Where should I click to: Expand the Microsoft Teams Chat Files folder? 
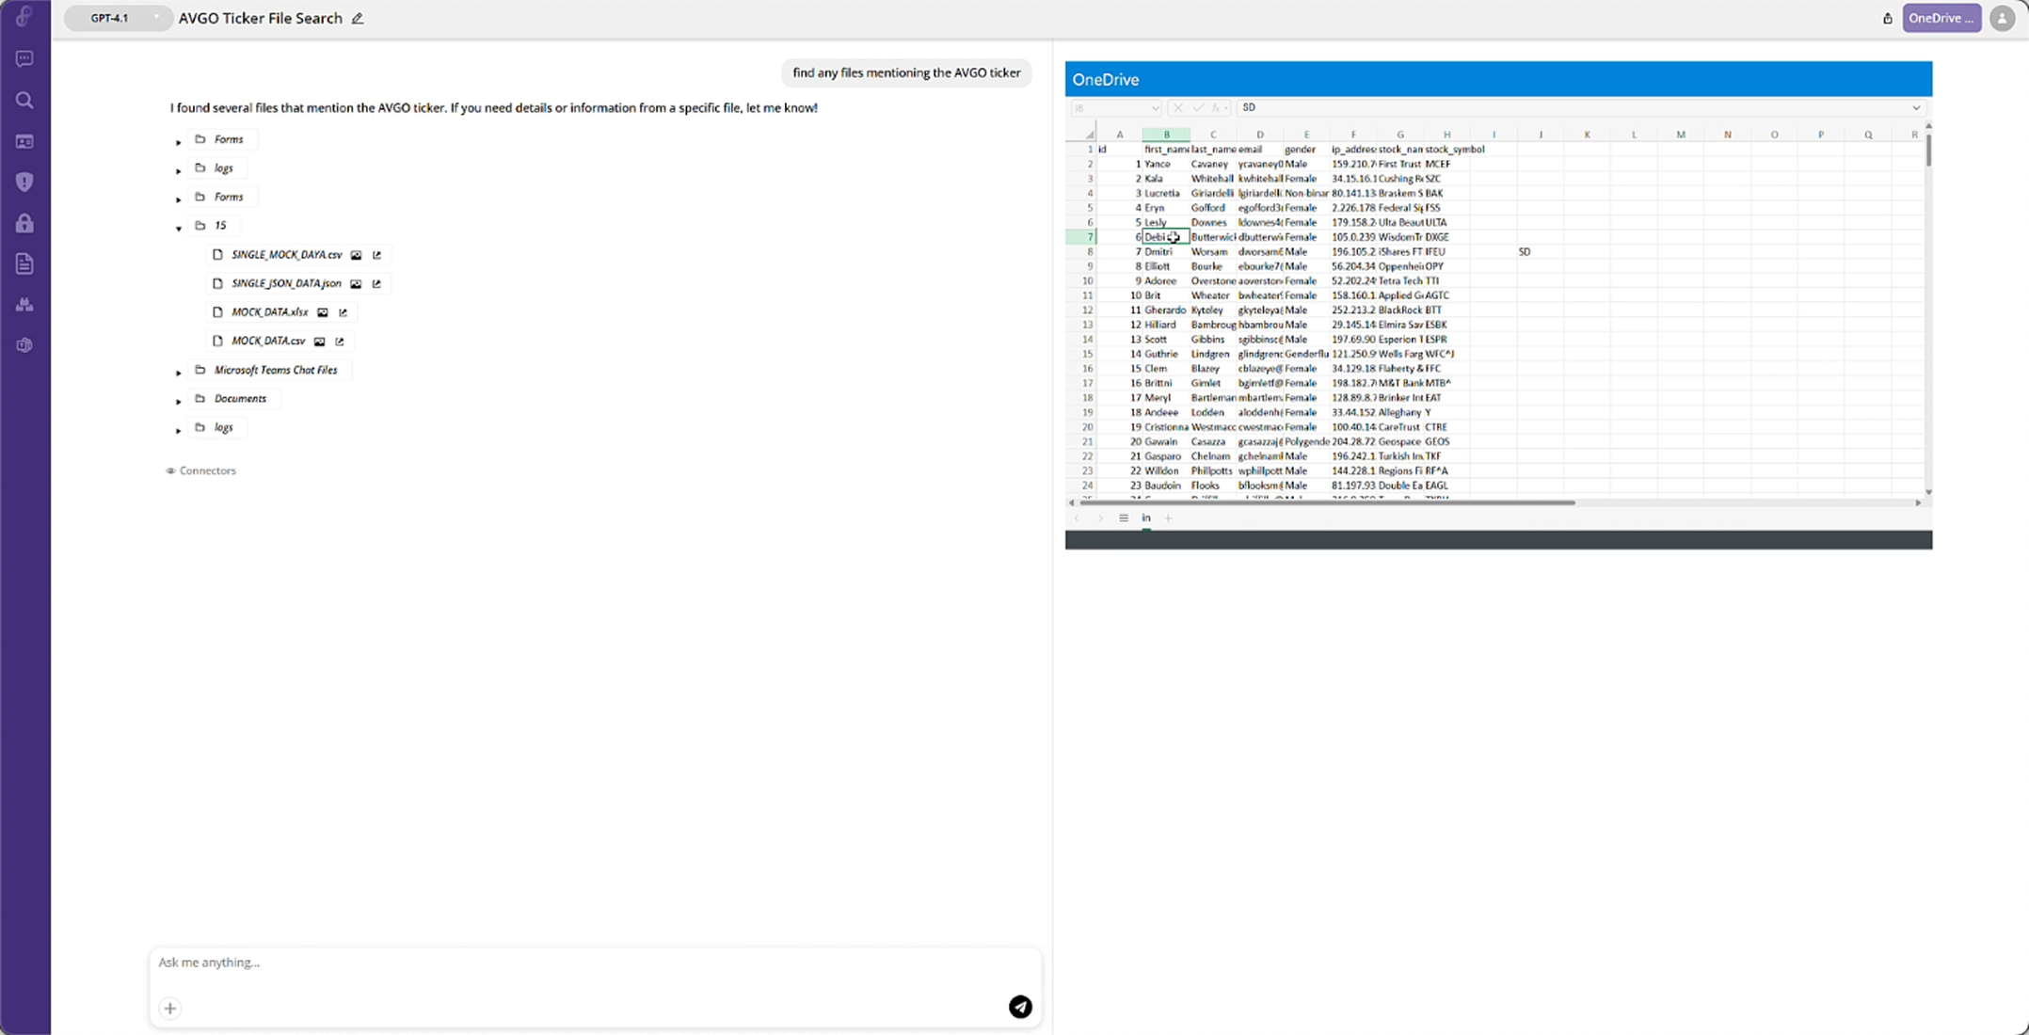178,373
